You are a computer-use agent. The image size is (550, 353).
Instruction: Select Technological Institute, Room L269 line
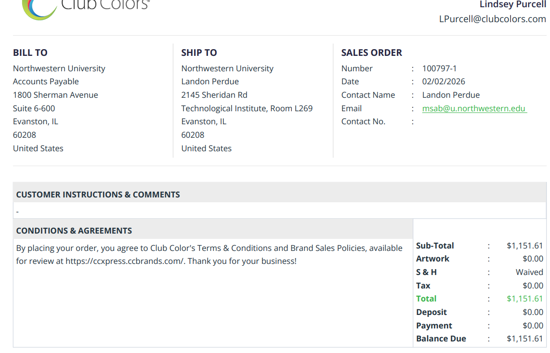247,108
